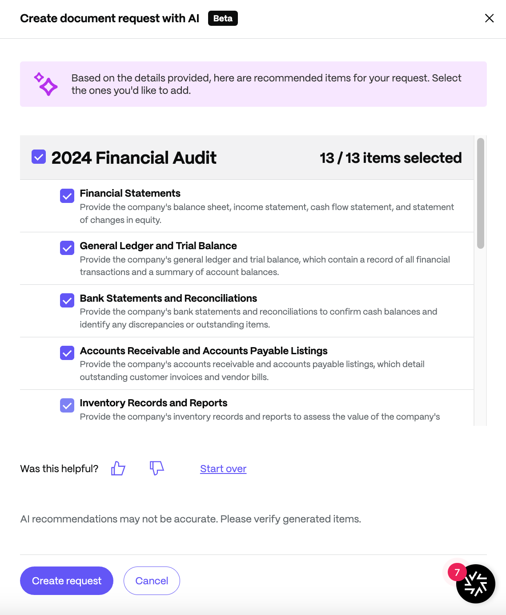
Task: Click the Beta badge next to the title
Action: coord(223,18)
